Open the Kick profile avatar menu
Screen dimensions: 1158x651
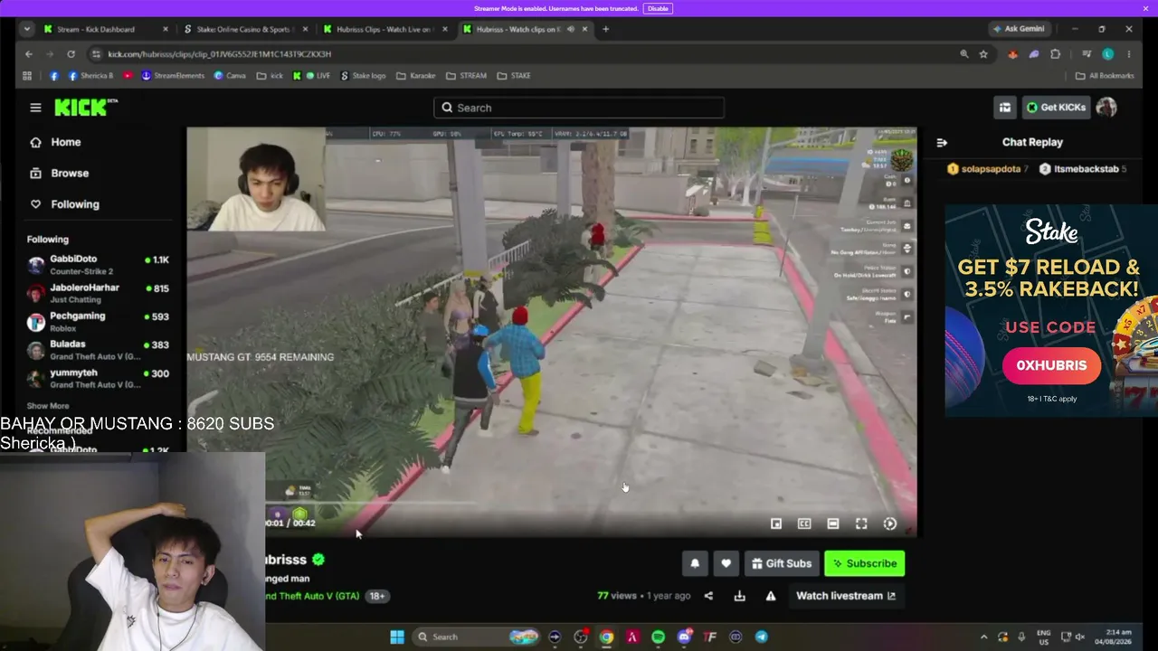point(1106,108)
